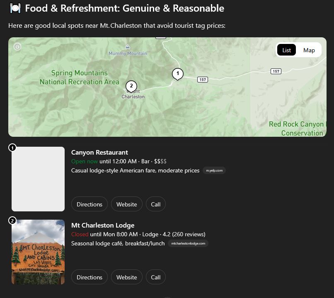The width and height of the screenshot is (334, 298).
Task: Click the far-right route 157 shield
Action: [276, 71]
